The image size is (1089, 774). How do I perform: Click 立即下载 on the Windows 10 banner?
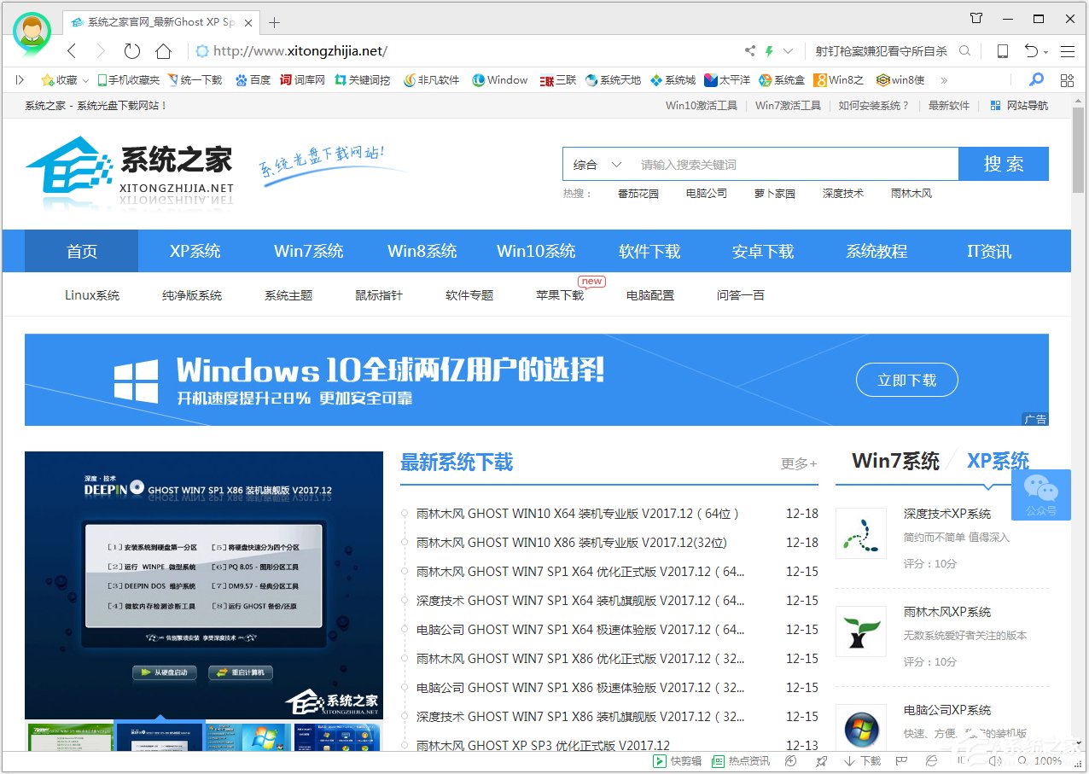[x=906, y=381]
